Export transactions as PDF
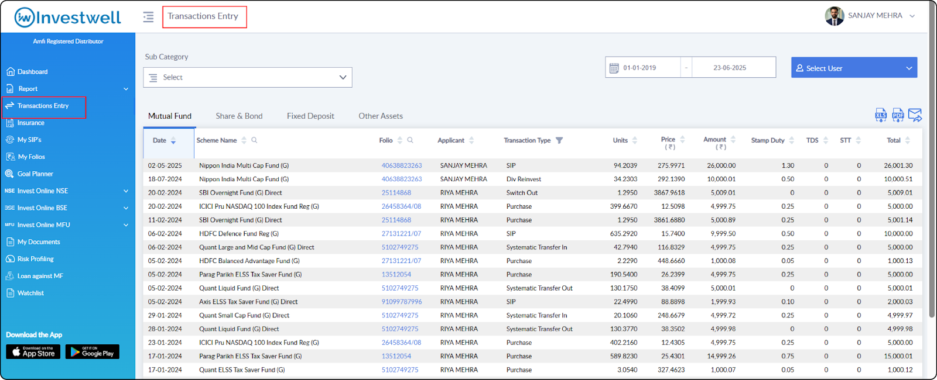Screen dimensions: 937x380 coord(898,115)
